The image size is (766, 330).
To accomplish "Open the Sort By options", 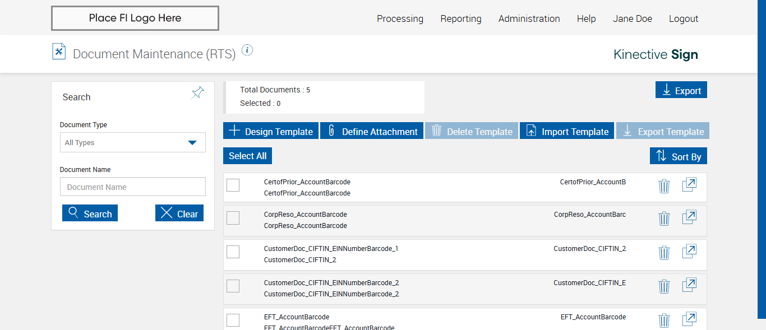I will pos(679,156).
